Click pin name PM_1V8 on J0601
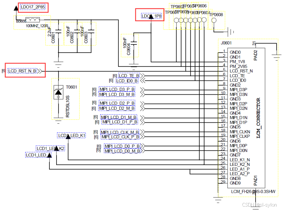This screenshot has width=282, height=210. point(237,62)
